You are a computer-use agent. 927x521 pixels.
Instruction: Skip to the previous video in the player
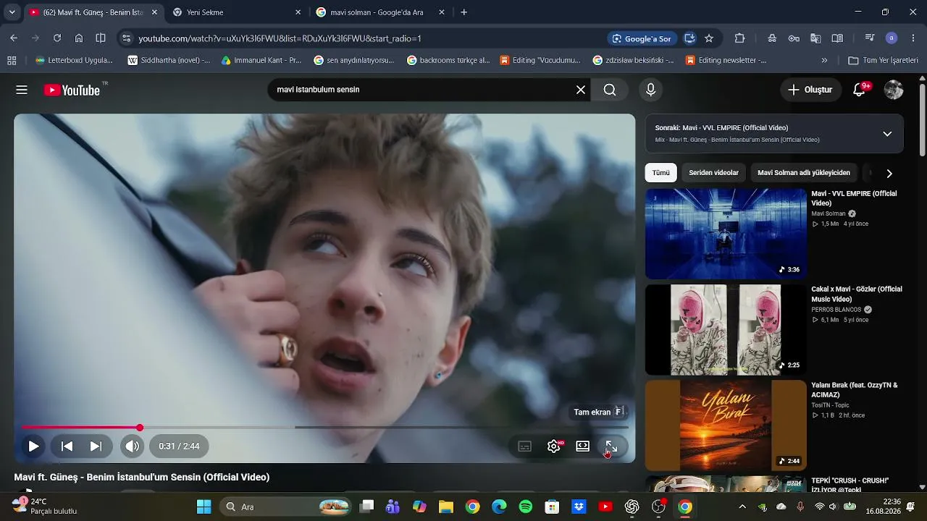pos(67,446)
